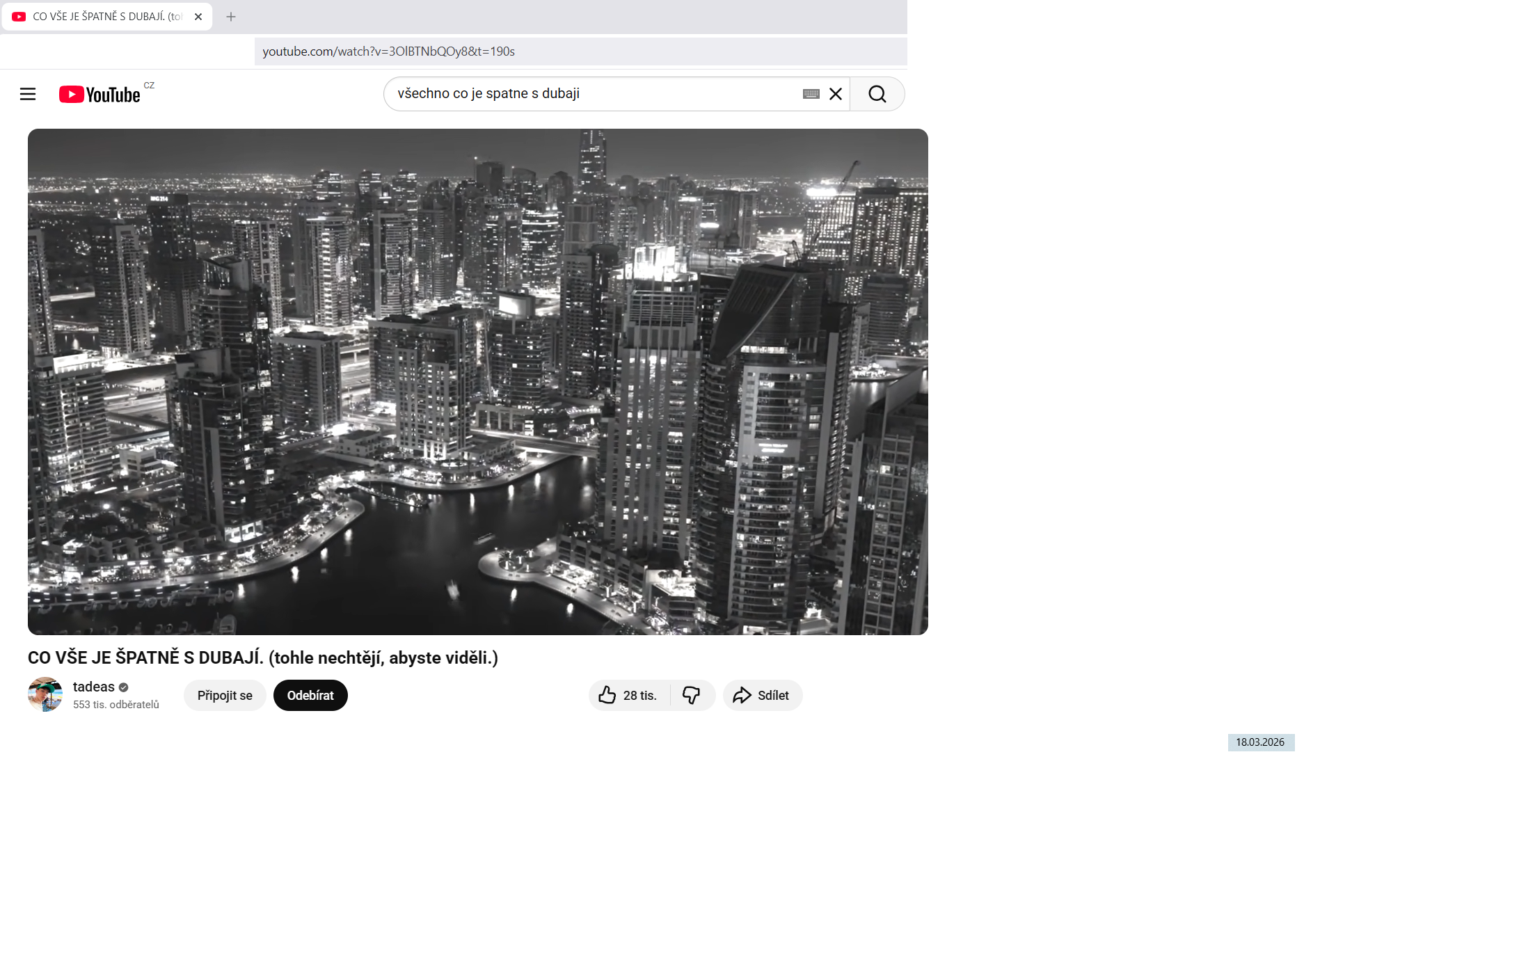Click the YouTube logo
1535x967 pixels.
tap(100, 95)
